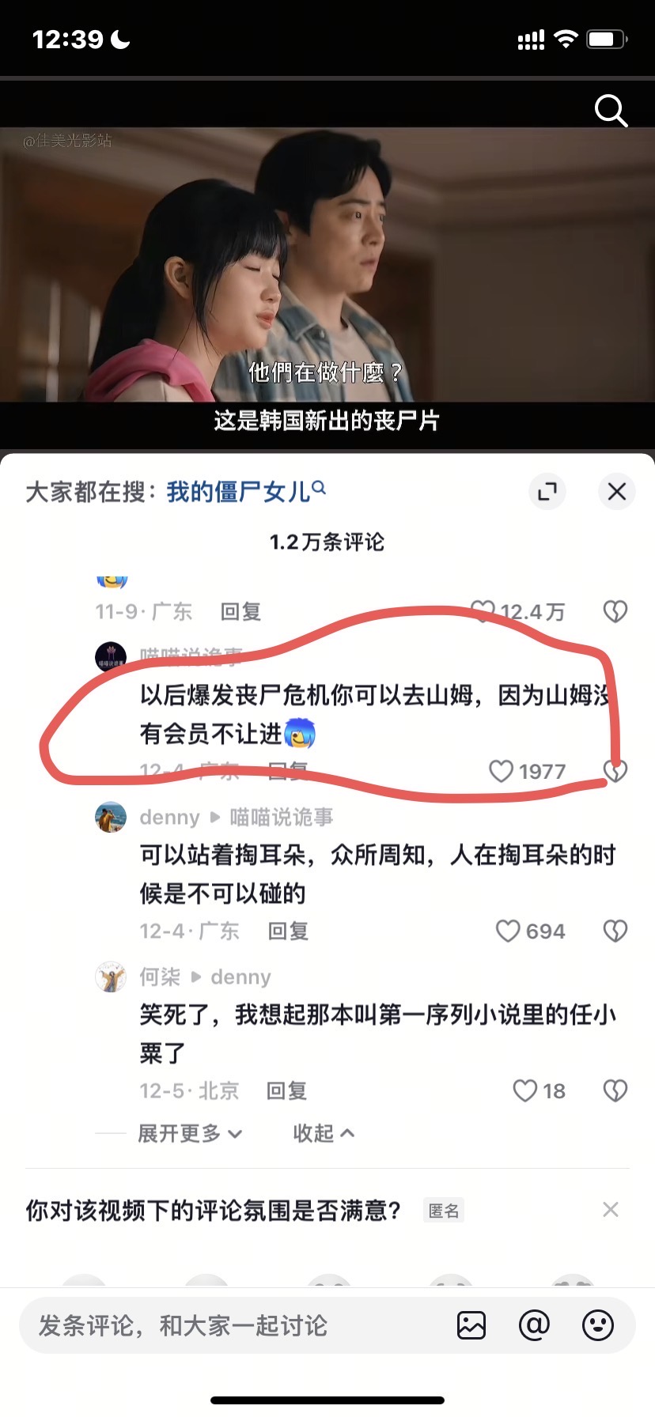Expand more replies with 展开更多
The width and height of the screenshot is (655, 1417).
pos(190,1133)
